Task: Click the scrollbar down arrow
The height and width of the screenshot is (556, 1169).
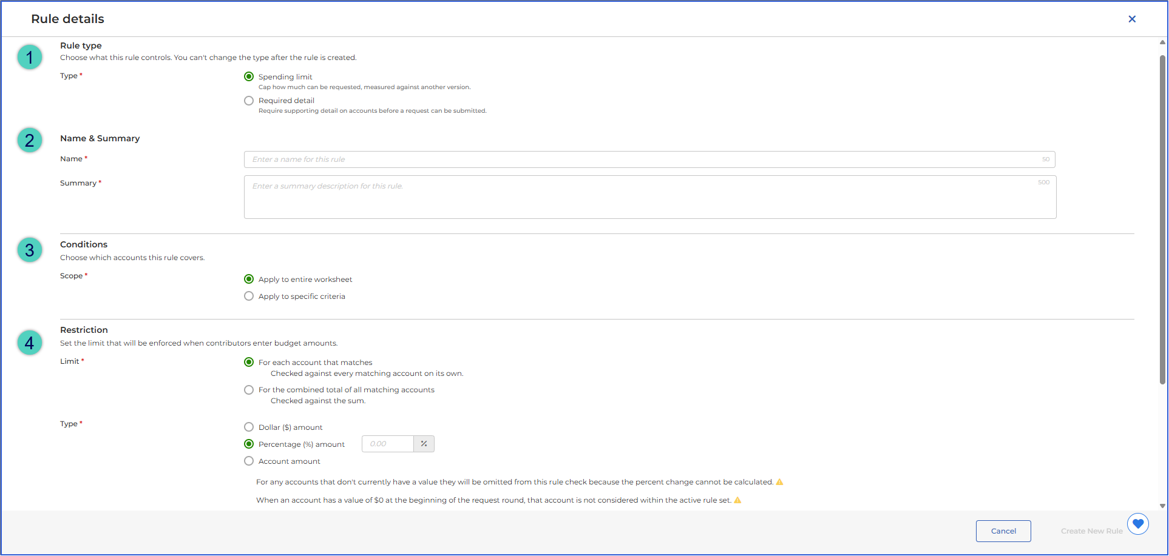Action: click(x=1162, y=505)
